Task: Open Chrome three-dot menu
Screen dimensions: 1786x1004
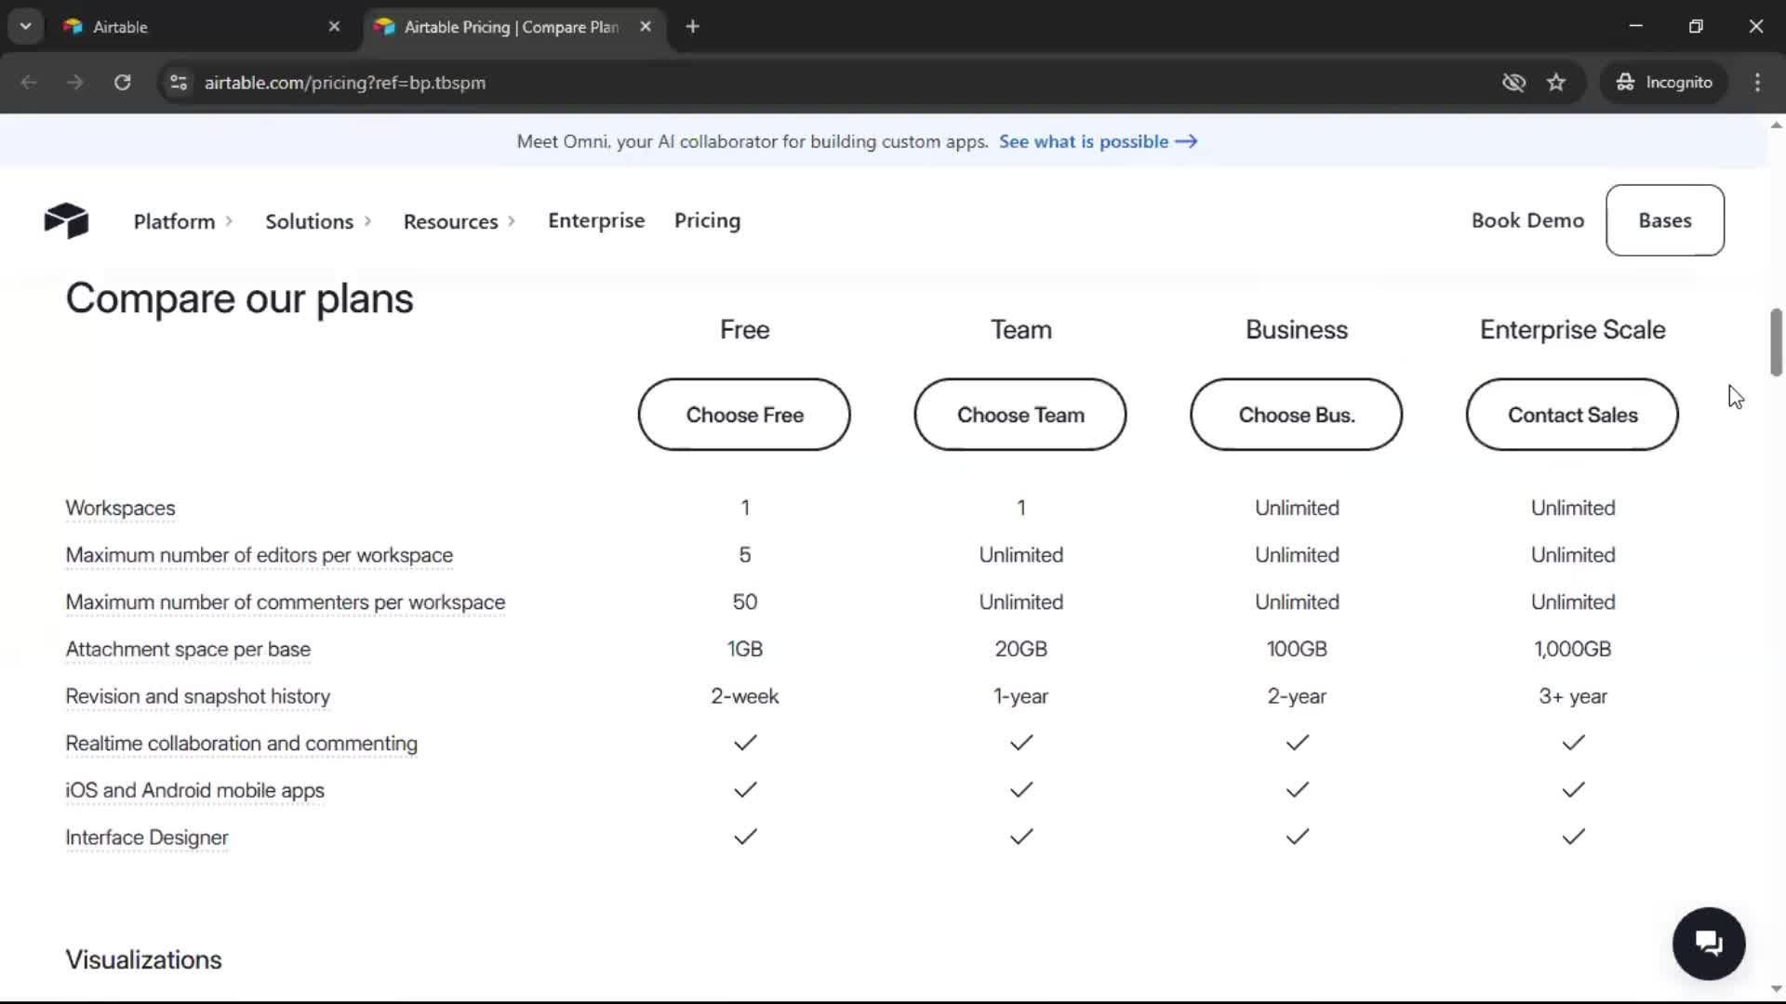Action: pos(1757,82)
